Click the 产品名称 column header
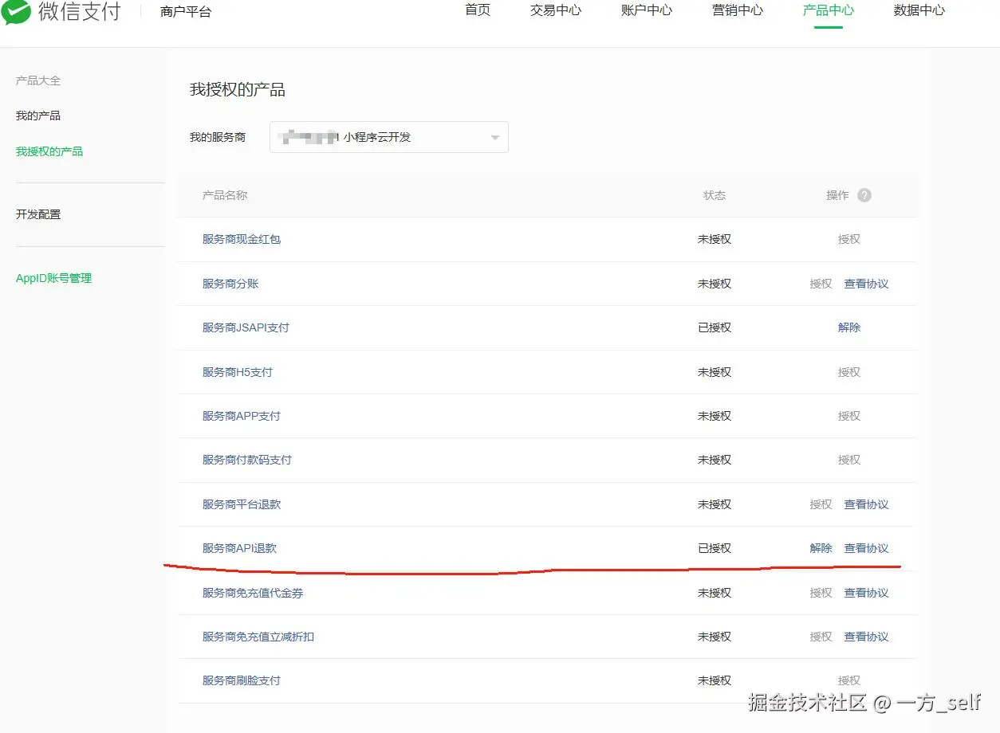Screen dimensions: 1000x733 (225, 195)
